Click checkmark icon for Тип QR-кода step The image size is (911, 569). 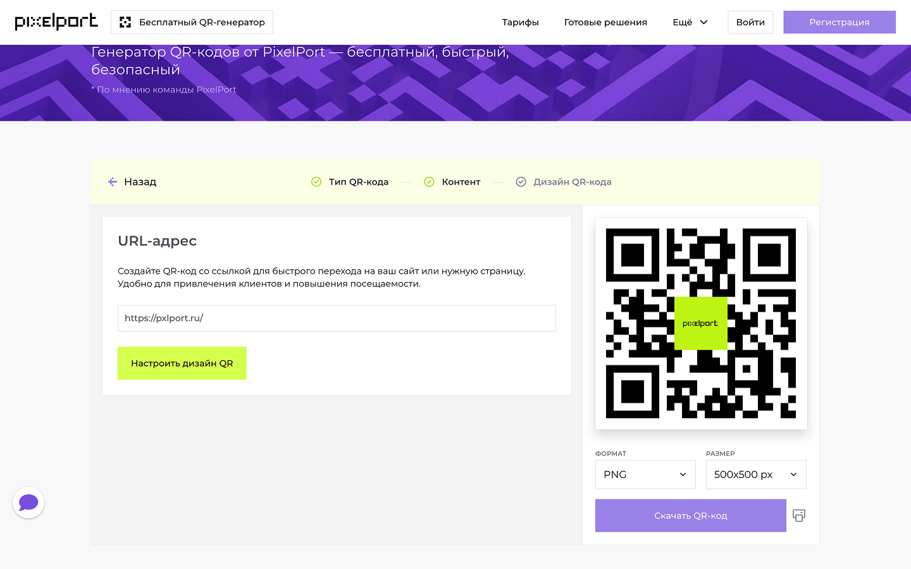[x=316, y=182]
